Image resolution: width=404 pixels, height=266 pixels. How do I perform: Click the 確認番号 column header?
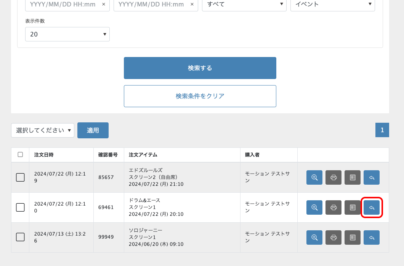click(x=108, y=155)
